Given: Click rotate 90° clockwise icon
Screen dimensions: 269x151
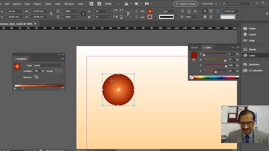Looking at the screenshot, I should point(116,11).
